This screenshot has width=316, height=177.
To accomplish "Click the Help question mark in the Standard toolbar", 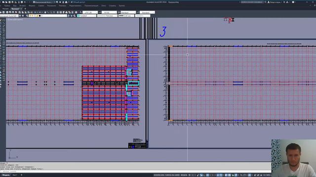I will (x=76, y=12).
